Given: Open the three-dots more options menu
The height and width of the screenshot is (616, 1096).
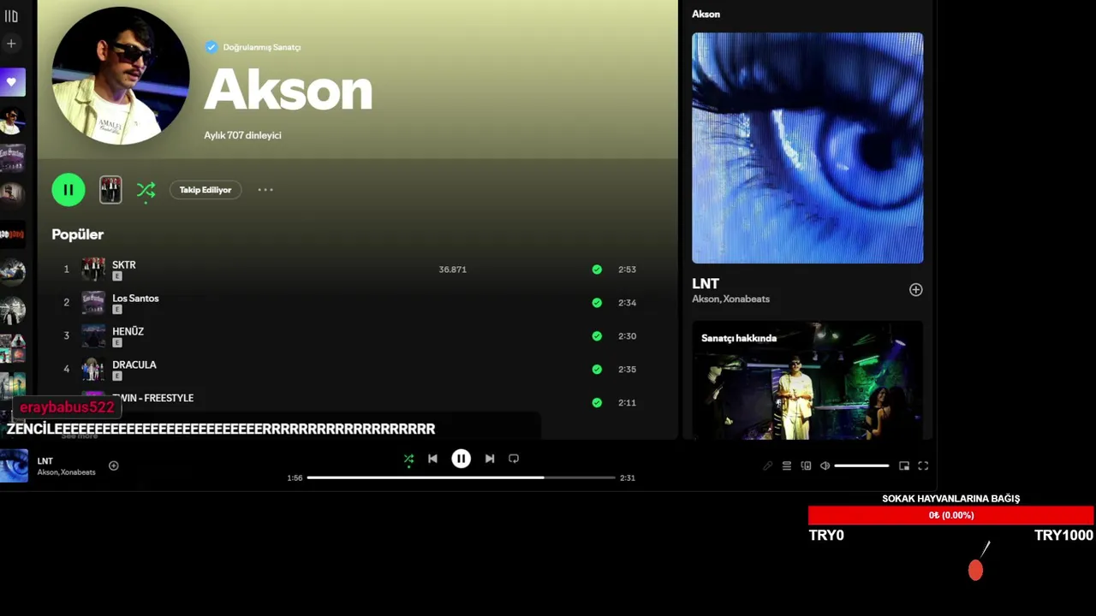Looking at the screenshot, I should click(x=265, y=190).
